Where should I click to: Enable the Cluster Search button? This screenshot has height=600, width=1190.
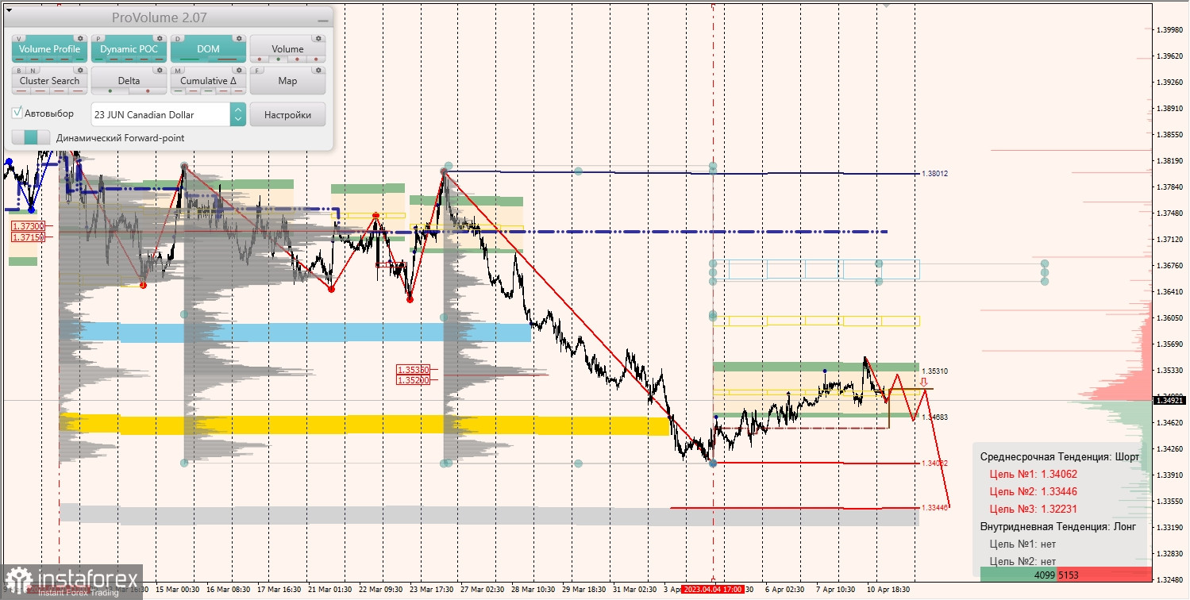pos(49,81)
